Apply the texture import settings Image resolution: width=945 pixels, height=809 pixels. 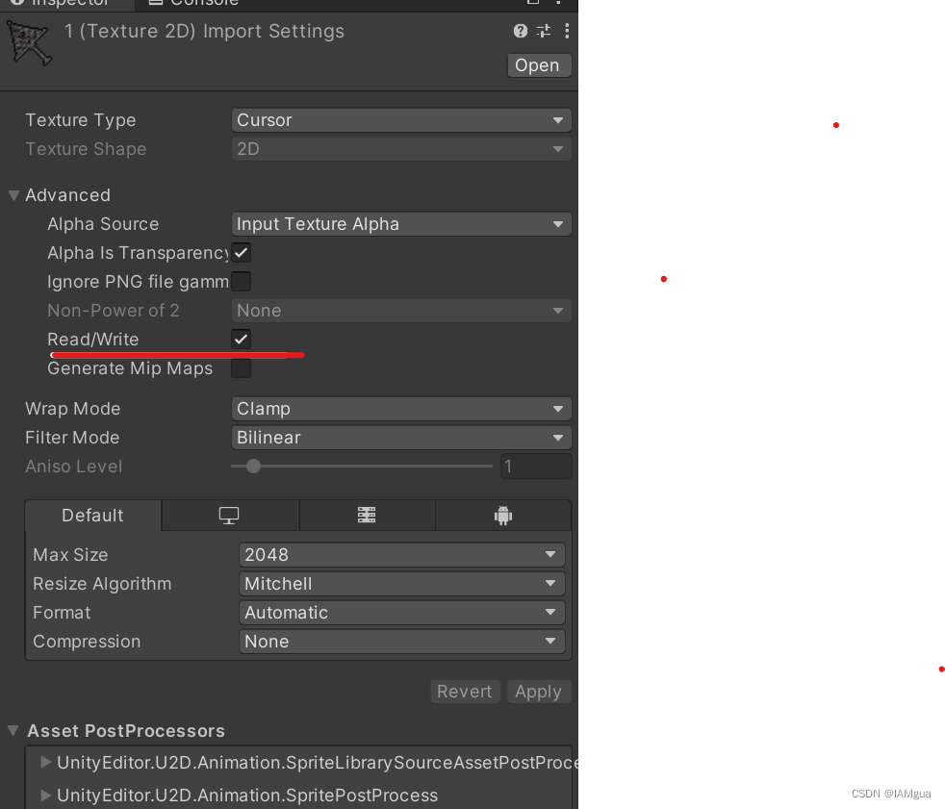coord(539,691)
